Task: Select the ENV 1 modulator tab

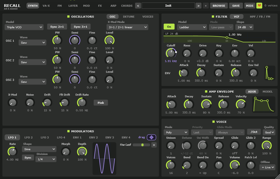Action: pos(77,137)
